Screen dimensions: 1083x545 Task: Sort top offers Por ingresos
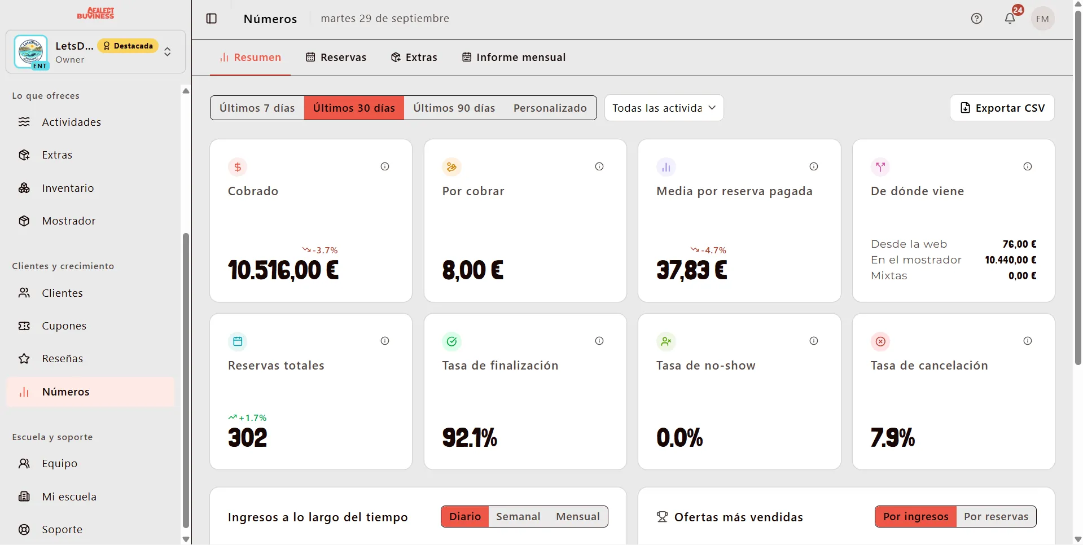pos(916,517)
